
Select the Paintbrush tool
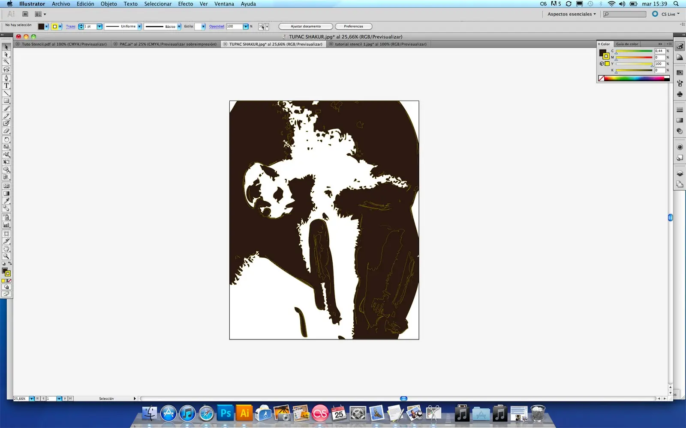[6, 109]
